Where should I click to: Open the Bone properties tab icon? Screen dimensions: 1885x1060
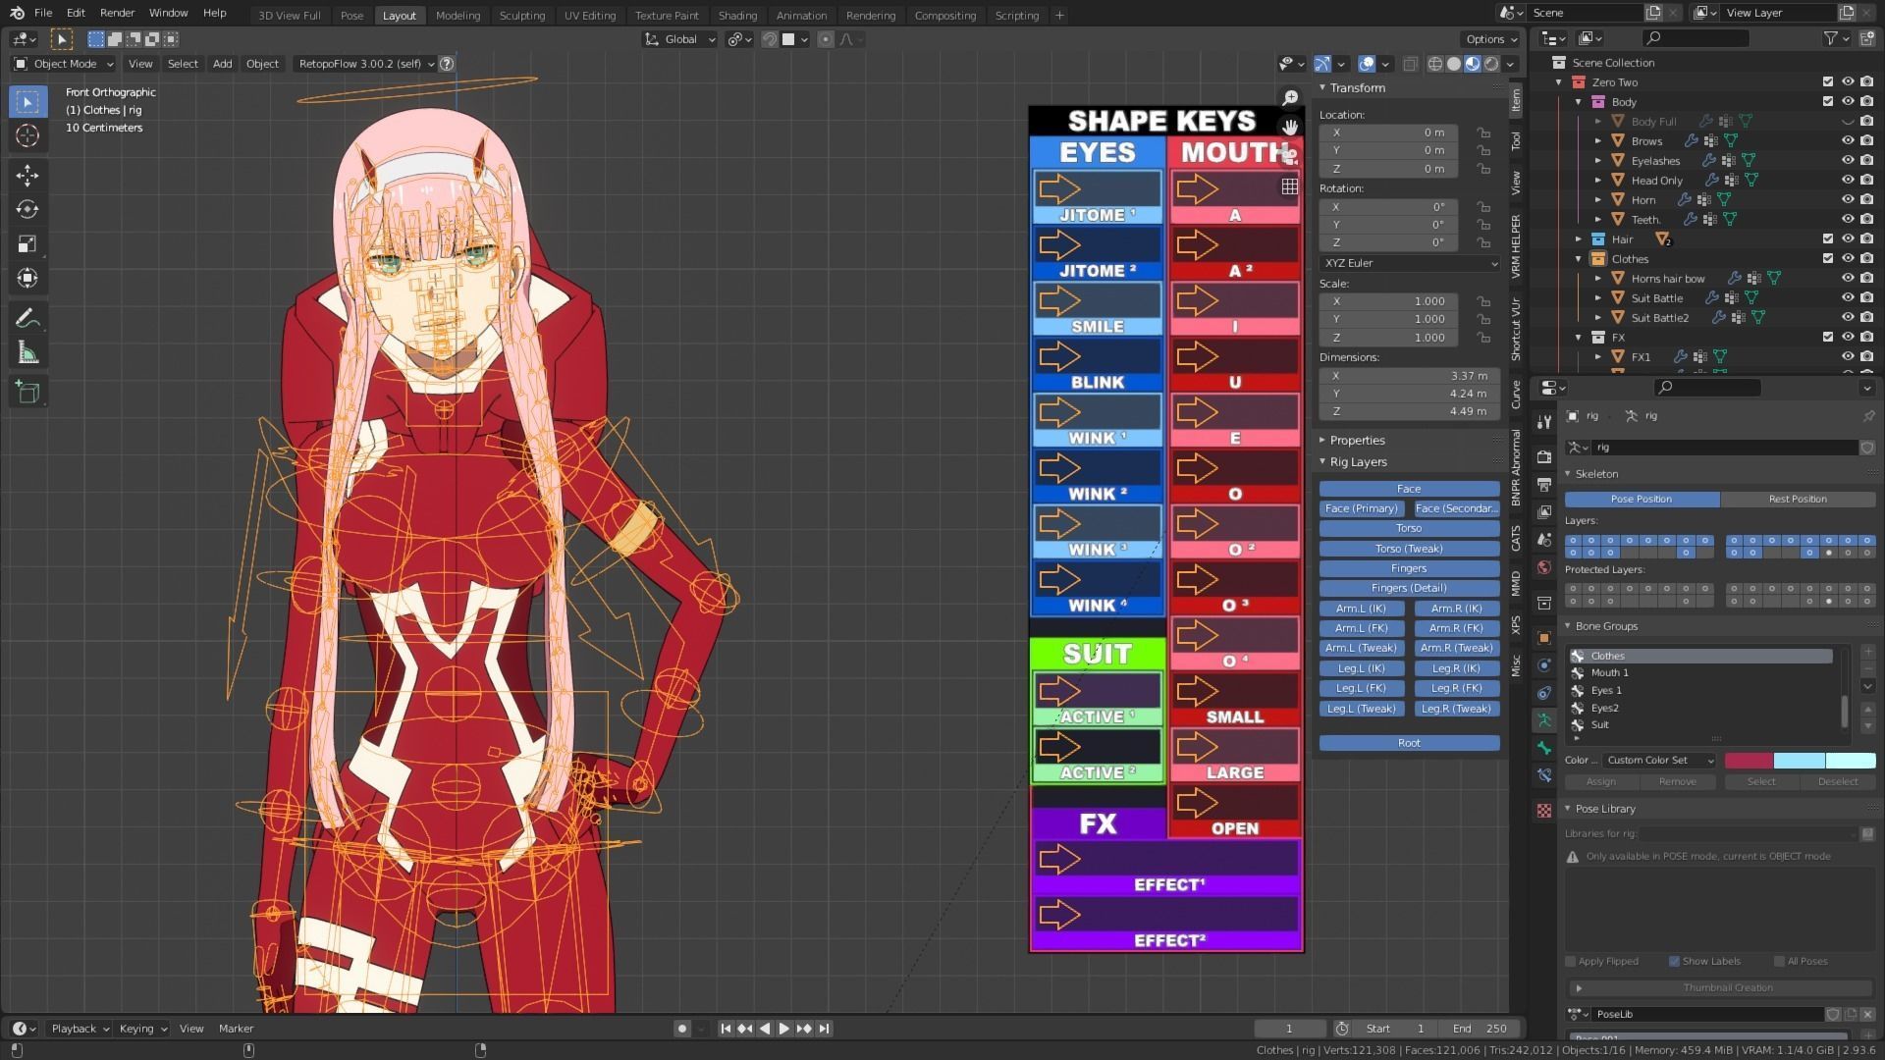[x=1544, y=748]
